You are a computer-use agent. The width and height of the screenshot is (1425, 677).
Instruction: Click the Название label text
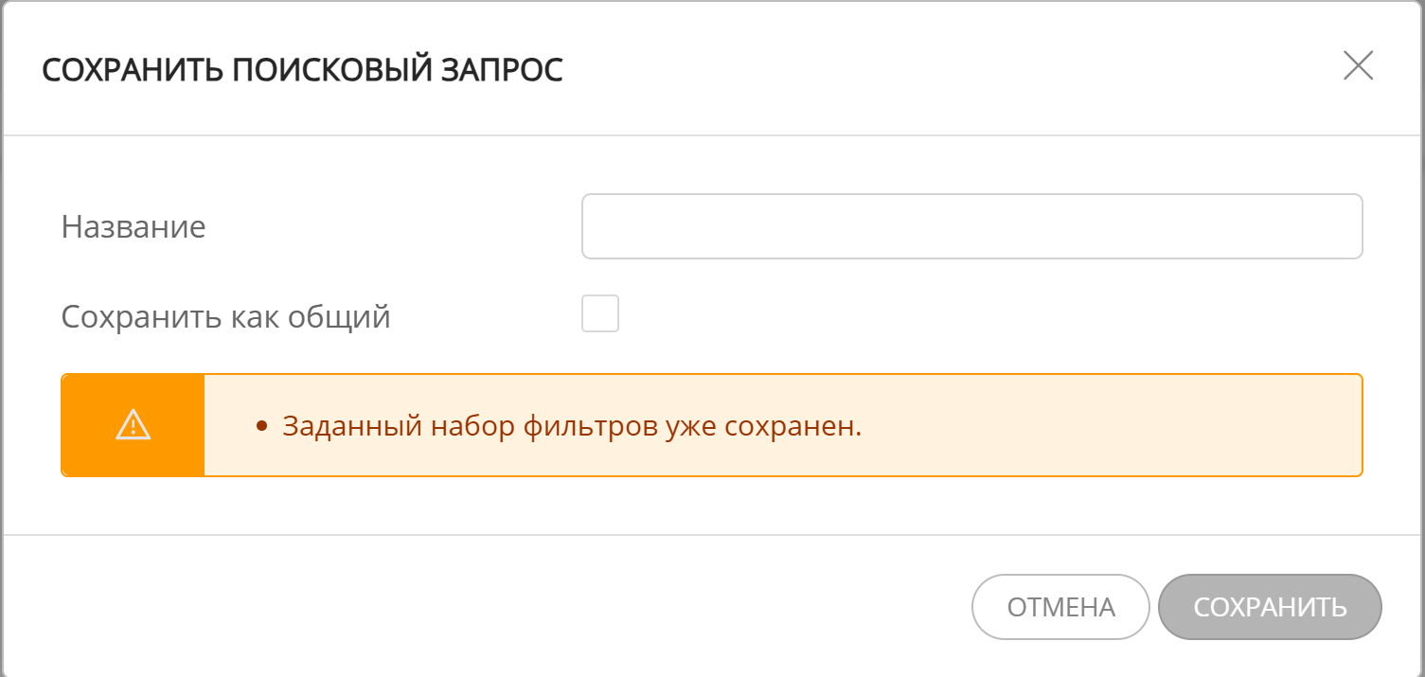133,226
